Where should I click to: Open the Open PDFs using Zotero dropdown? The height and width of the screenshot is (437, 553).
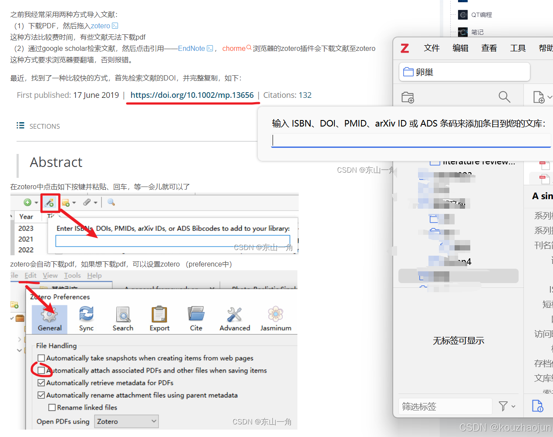pyautogui.click(x=126, y=421)
